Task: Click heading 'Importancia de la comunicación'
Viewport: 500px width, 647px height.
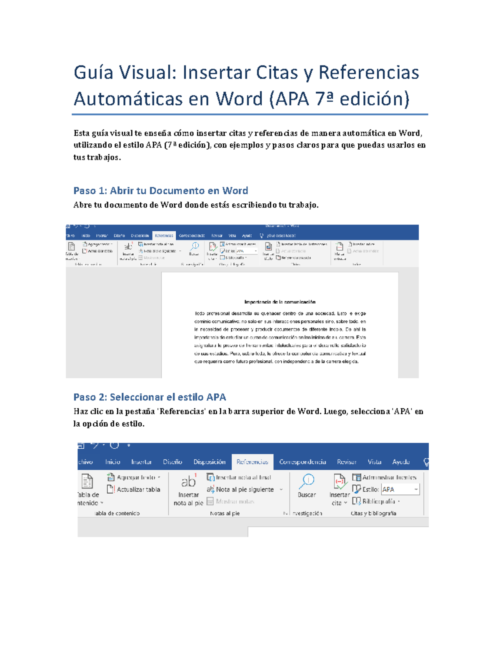Action: pyautogui.click(x=280, y=302)
